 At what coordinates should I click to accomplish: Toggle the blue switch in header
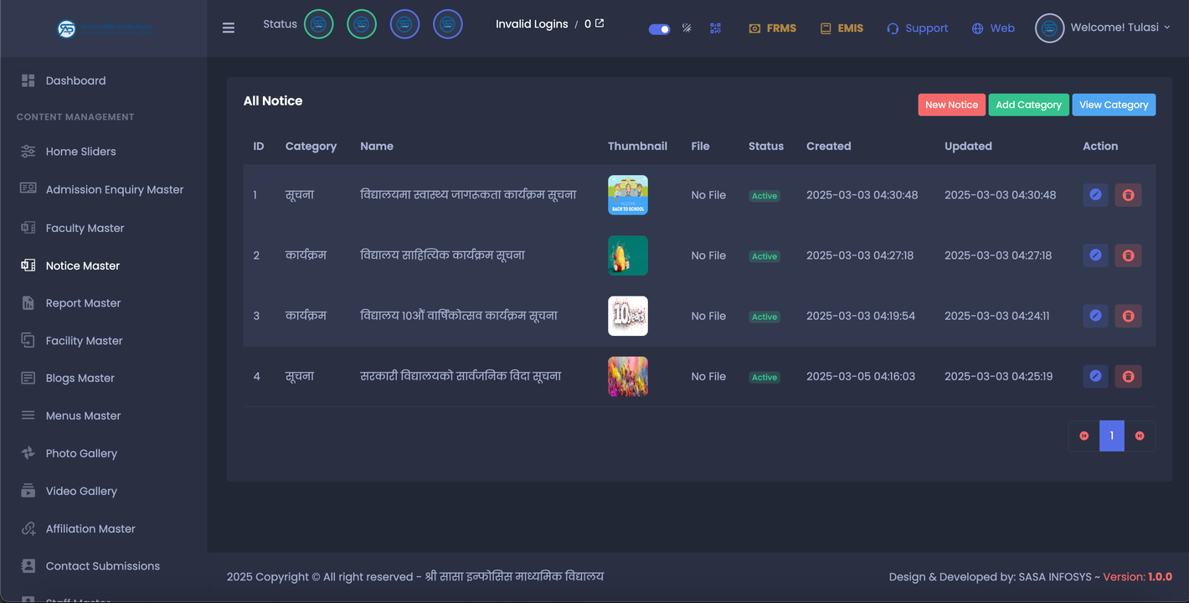(659, 28)
